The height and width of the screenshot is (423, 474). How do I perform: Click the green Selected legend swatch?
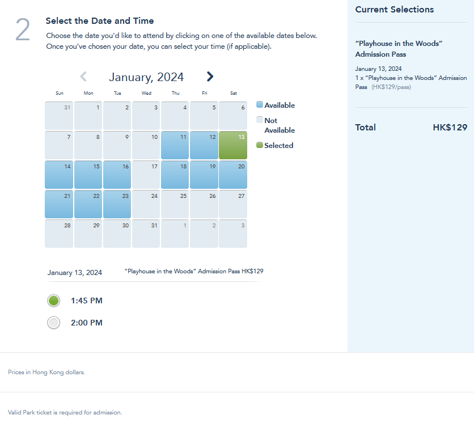pyautogui.click(x=260, y=145)
